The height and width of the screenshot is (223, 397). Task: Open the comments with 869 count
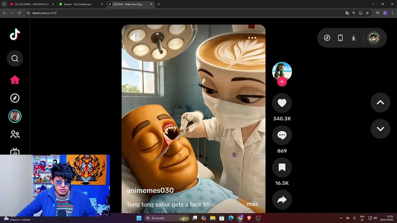[x=282, y=135]
